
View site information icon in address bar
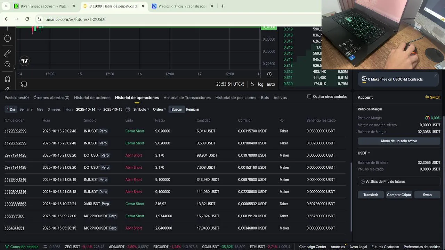pos(40,19)
